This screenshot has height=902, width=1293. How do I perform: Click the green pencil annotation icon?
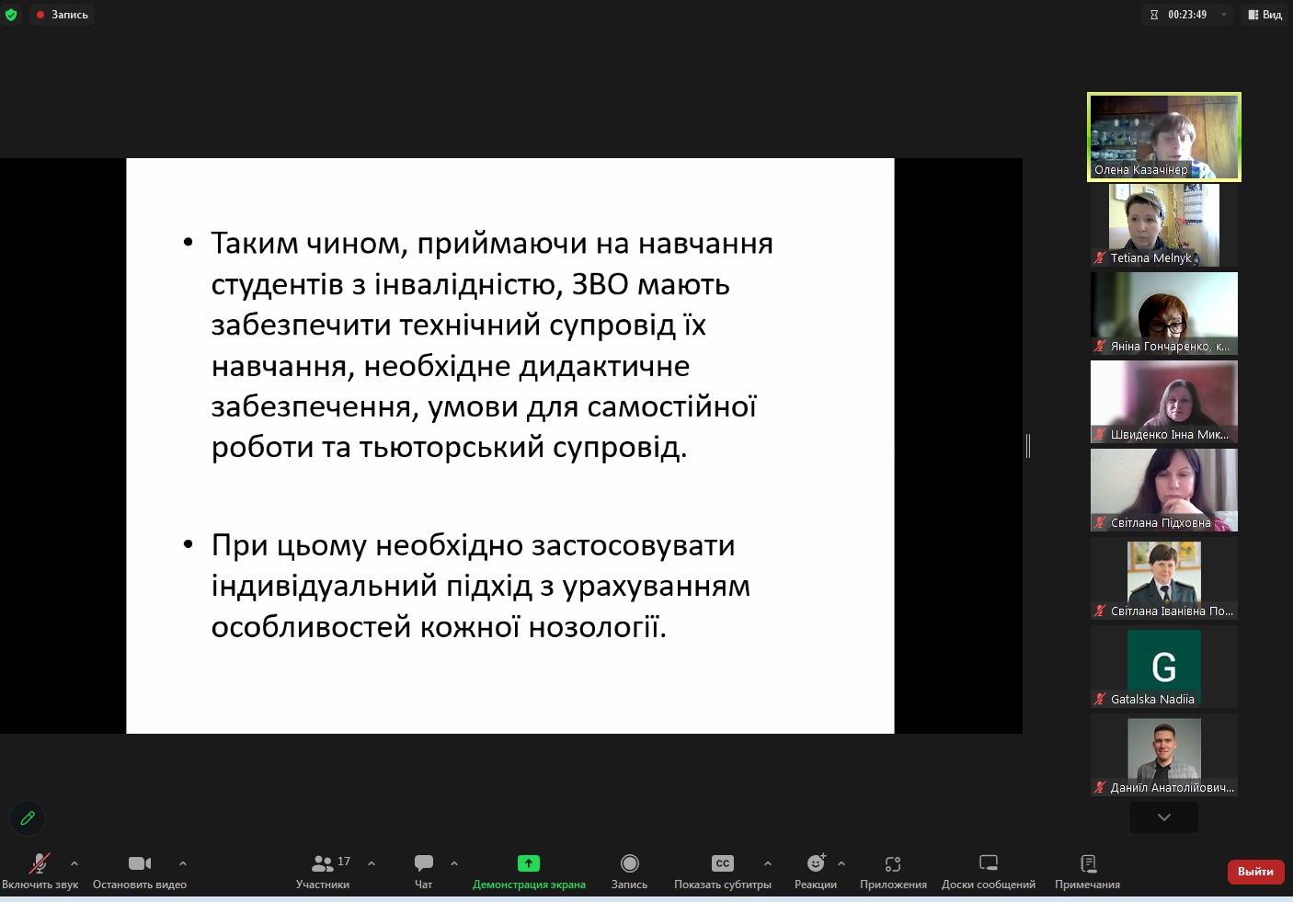point(28,817)
